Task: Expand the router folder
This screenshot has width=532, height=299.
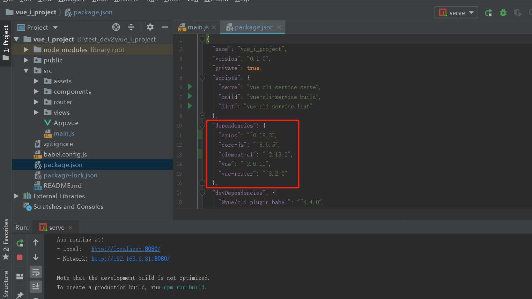Action: pos(36,102)
